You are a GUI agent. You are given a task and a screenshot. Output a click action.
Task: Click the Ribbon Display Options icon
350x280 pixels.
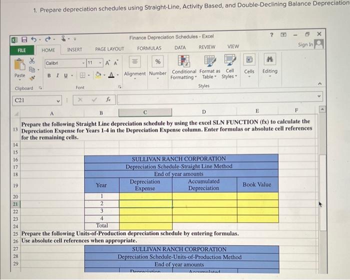(x=283, y=35)
